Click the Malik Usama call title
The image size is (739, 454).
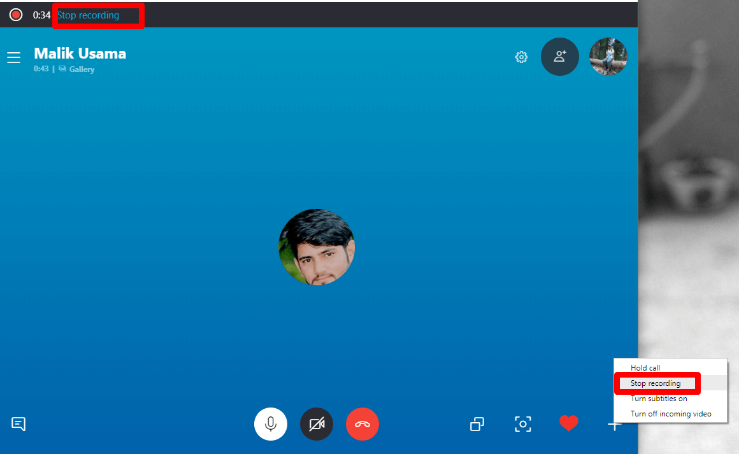coord(80,53)
